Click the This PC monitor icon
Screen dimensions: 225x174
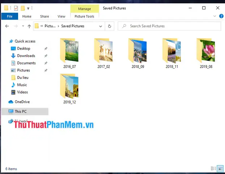pyautogui.click(x=11, y=111)
